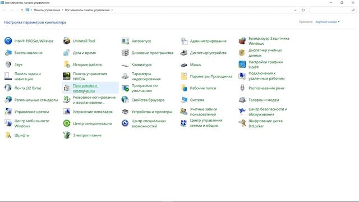Viewport: 359px width, 202px height.
Task: Open the Диспетчер устройств icon
Action: point(184,53)
